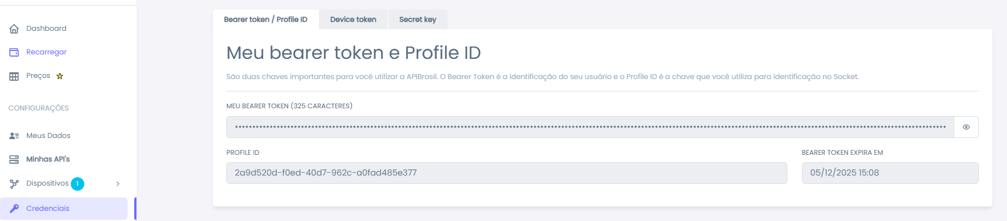Open the Secret key tab
The width and height of the screenshot is (1007, 221).
click(x=418, y=19)
